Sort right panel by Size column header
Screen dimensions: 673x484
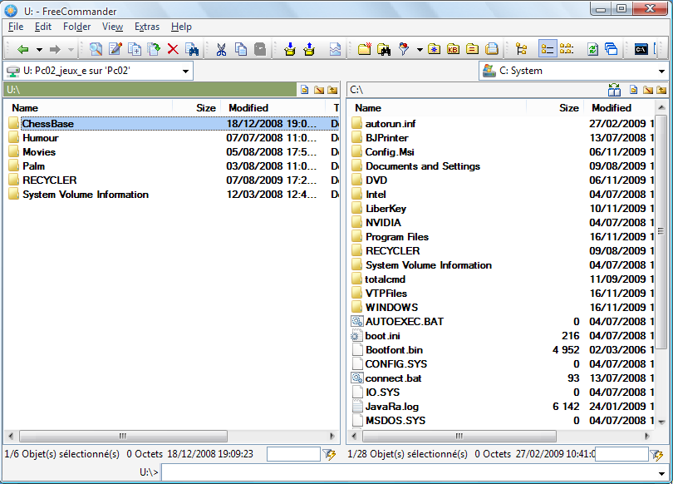555,108
